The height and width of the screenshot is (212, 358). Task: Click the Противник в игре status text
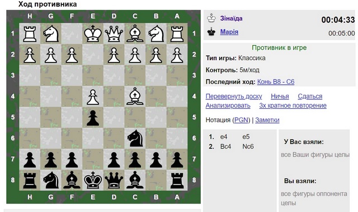pos(279,47)
